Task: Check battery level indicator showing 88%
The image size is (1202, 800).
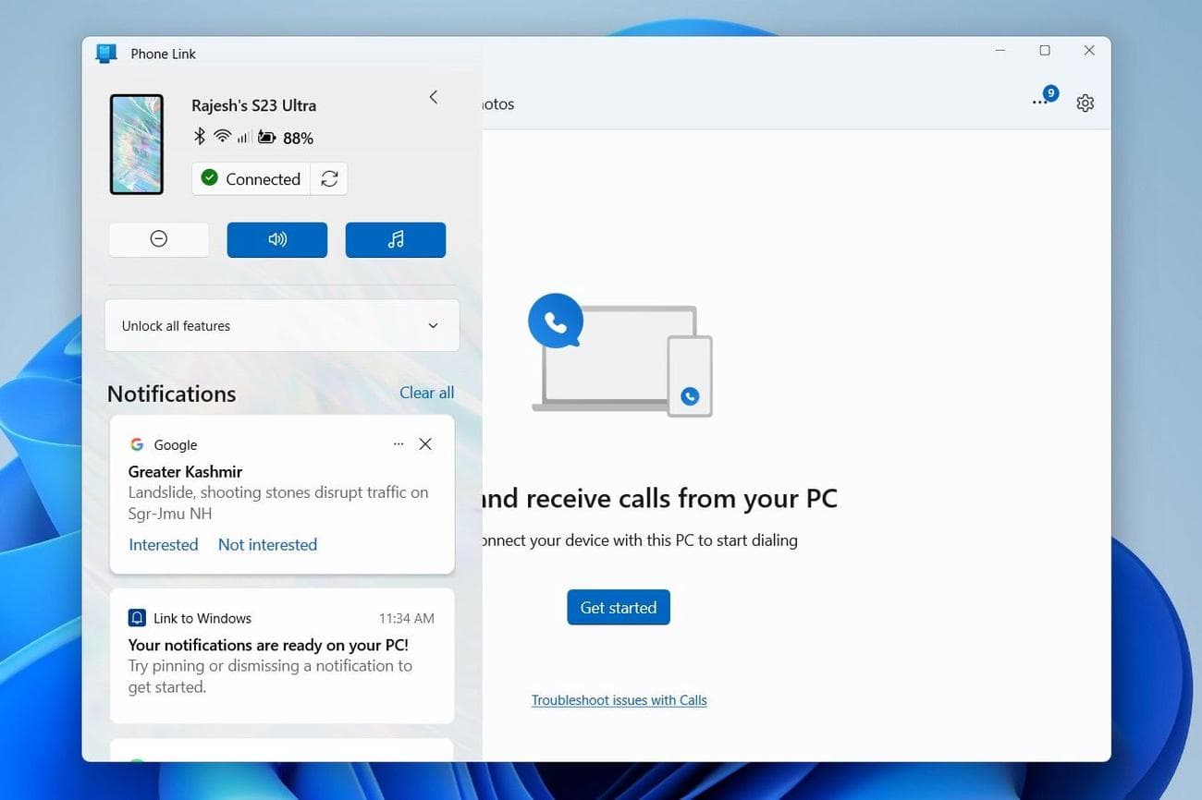Action: coord(284,137)
